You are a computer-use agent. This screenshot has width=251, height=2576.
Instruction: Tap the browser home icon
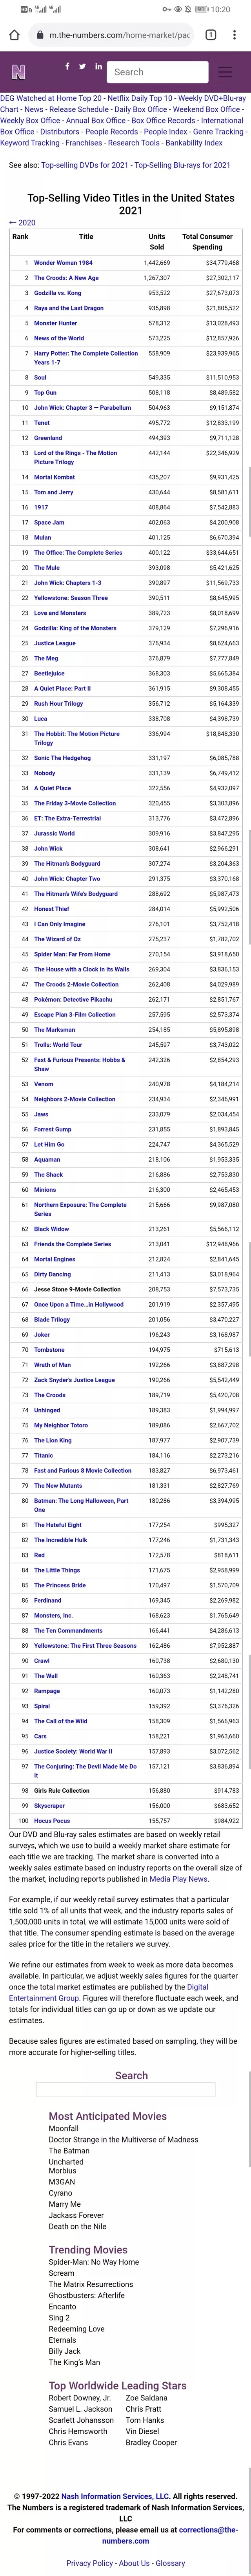click(14, 35)
